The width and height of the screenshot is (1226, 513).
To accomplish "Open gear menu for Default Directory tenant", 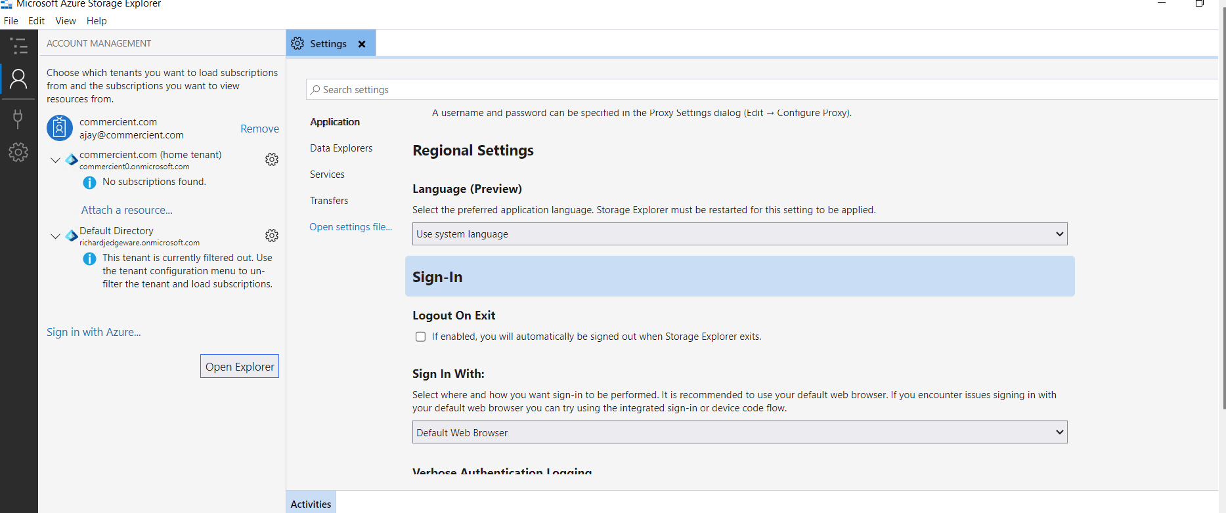I will pyautogui.click(x=272, y=236).
